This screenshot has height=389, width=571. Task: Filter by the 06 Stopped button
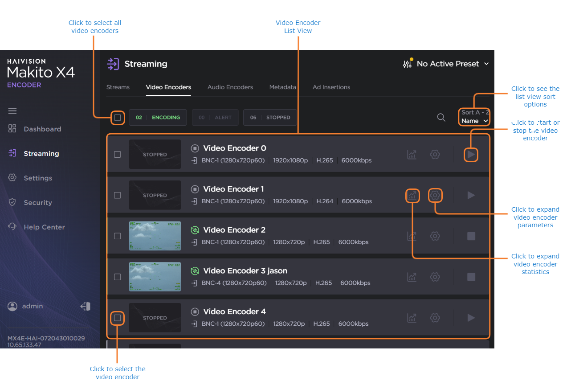(269, 118)
